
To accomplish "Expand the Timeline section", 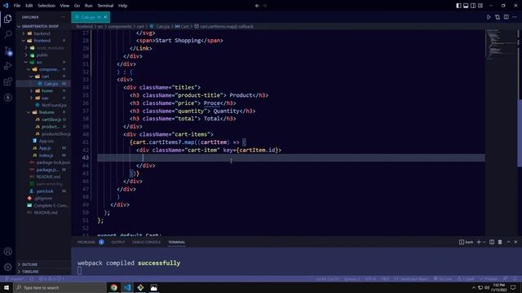I will (43, 271).
